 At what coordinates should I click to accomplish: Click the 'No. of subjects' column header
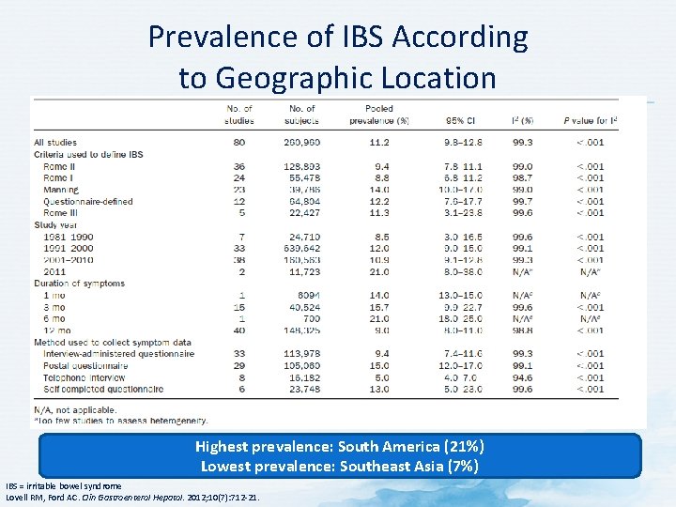pyautogui.click(x=301, y=115)
